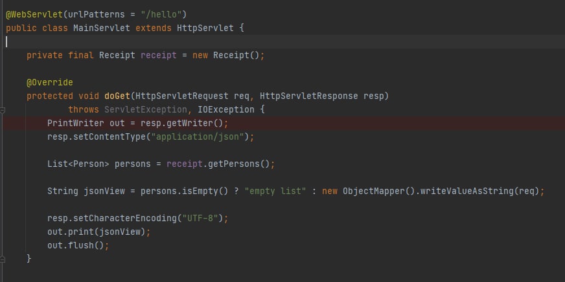Click resp.getWriter() call on highlighted line
The width and height of the screenshot is (565, 282).
[182, 124]
